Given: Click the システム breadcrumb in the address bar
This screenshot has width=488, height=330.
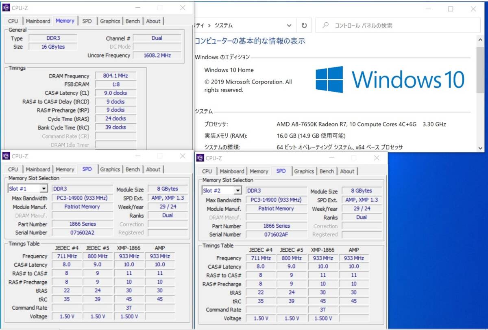Looking at the screenshot, I should (224, 26).
